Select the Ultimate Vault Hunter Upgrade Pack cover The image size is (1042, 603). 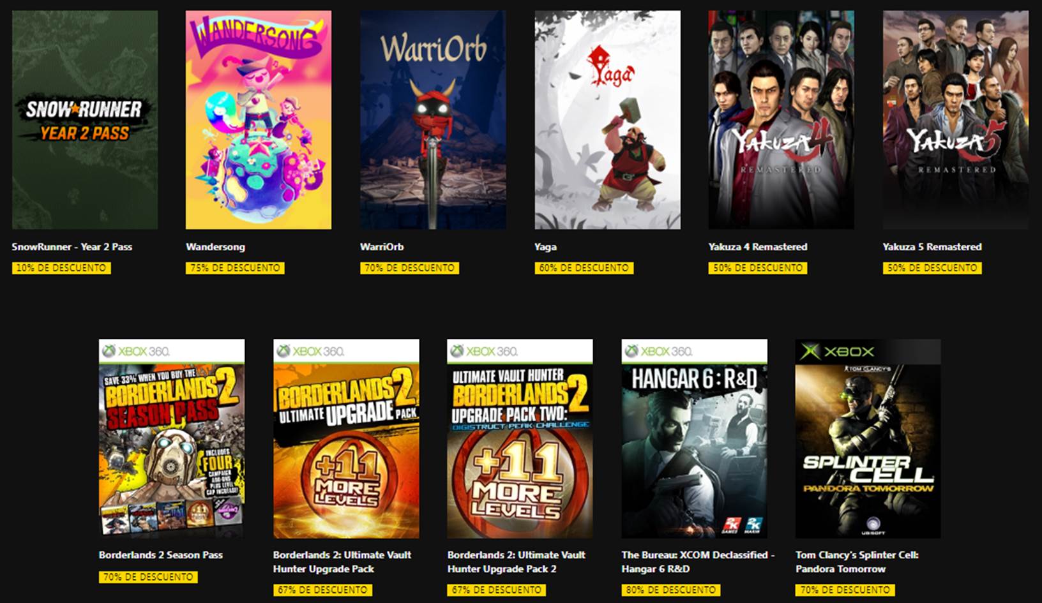346,438
